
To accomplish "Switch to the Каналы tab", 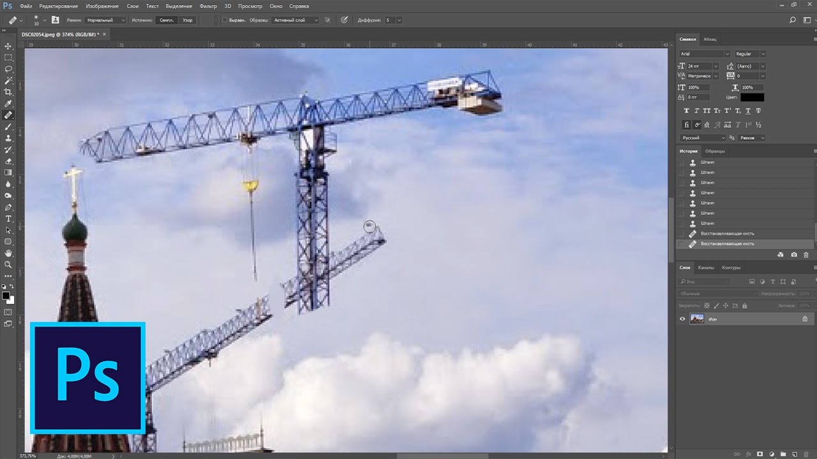I will (x=706, y=268).
